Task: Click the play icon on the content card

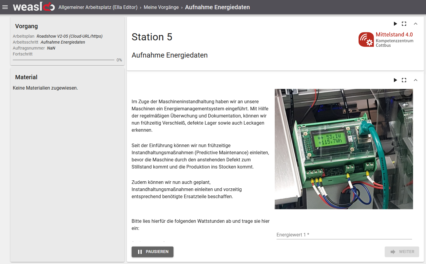Action: click(395, 80)
